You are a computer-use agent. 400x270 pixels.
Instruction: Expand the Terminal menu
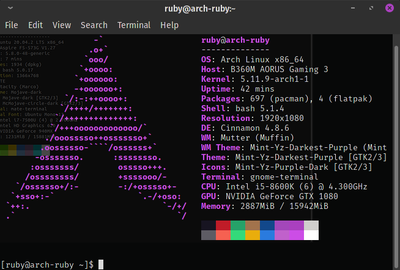(134, 25)
